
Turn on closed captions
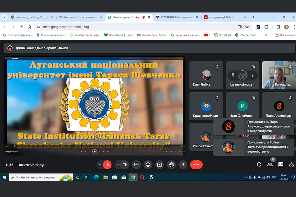click(136, 164)
